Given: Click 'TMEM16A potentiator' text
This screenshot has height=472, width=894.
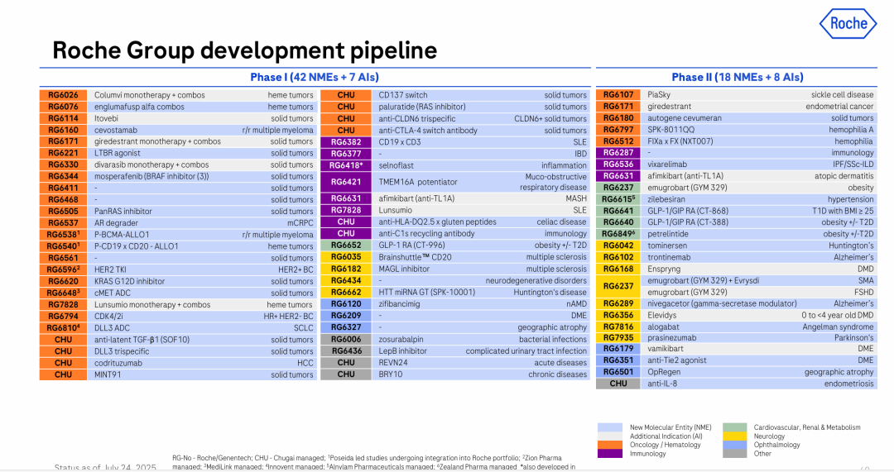Looking at the screenshot, I should click(418, 182).
